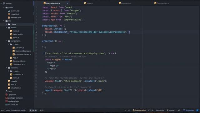The height and width of the screenshot is (113, 200).
Task: Click the src folder icon
Action: coord(7,21)
